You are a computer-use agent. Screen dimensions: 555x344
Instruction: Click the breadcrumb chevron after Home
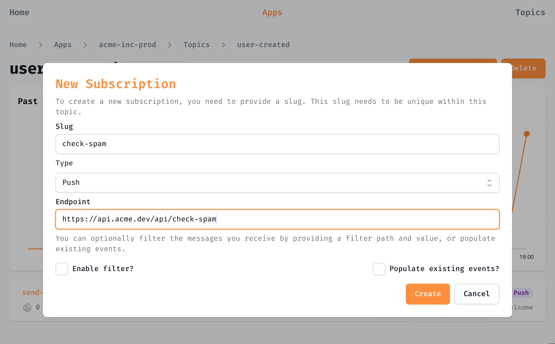coord(41,45)
